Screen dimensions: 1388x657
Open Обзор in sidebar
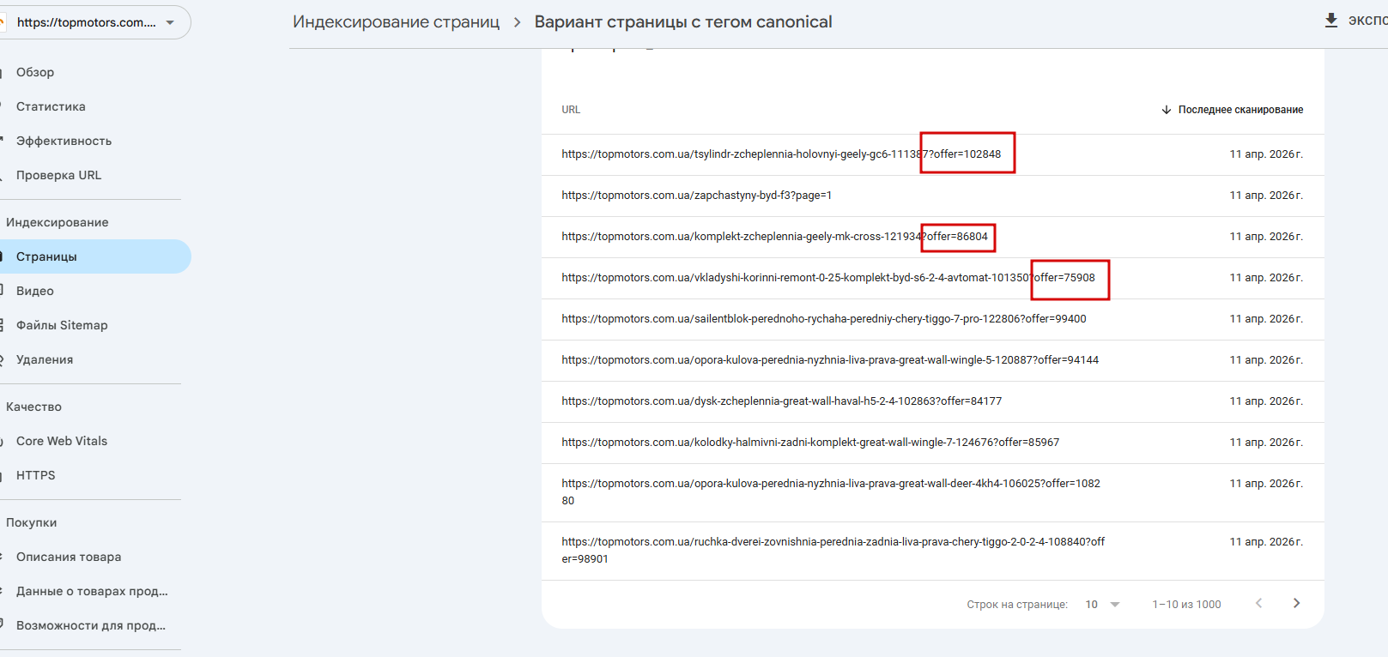pos(35,72)
